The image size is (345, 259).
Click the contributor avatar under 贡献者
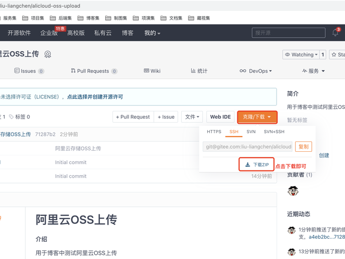pyautogui.click(x=293, y=191)
